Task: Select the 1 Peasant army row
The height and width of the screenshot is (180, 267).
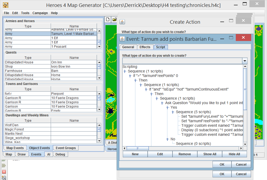Action: [51, 47]
